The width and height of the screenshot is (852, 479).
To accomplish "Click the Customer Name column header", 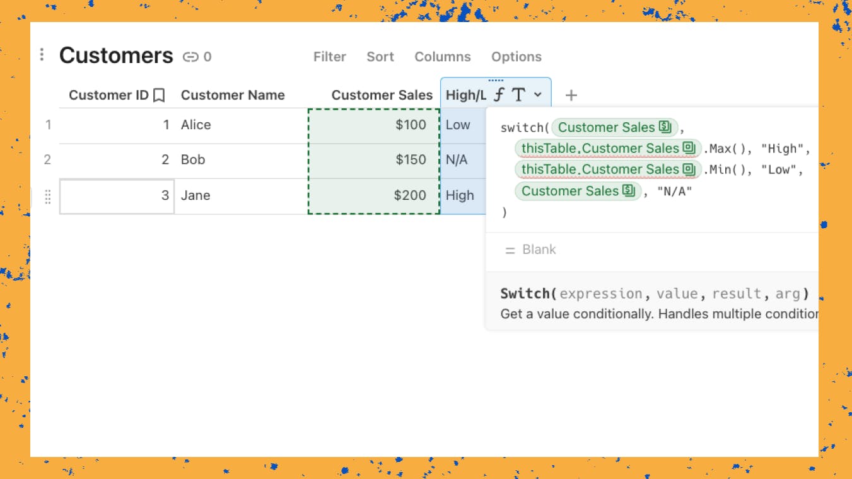I will (233, 95).
